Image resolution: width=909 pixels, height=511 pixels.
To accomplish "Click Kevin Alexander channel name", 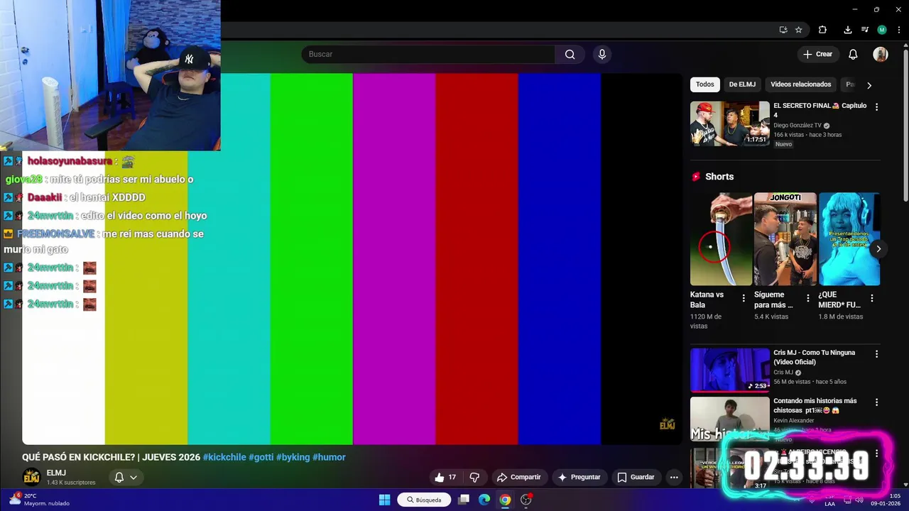I will [x=794, y=421].
